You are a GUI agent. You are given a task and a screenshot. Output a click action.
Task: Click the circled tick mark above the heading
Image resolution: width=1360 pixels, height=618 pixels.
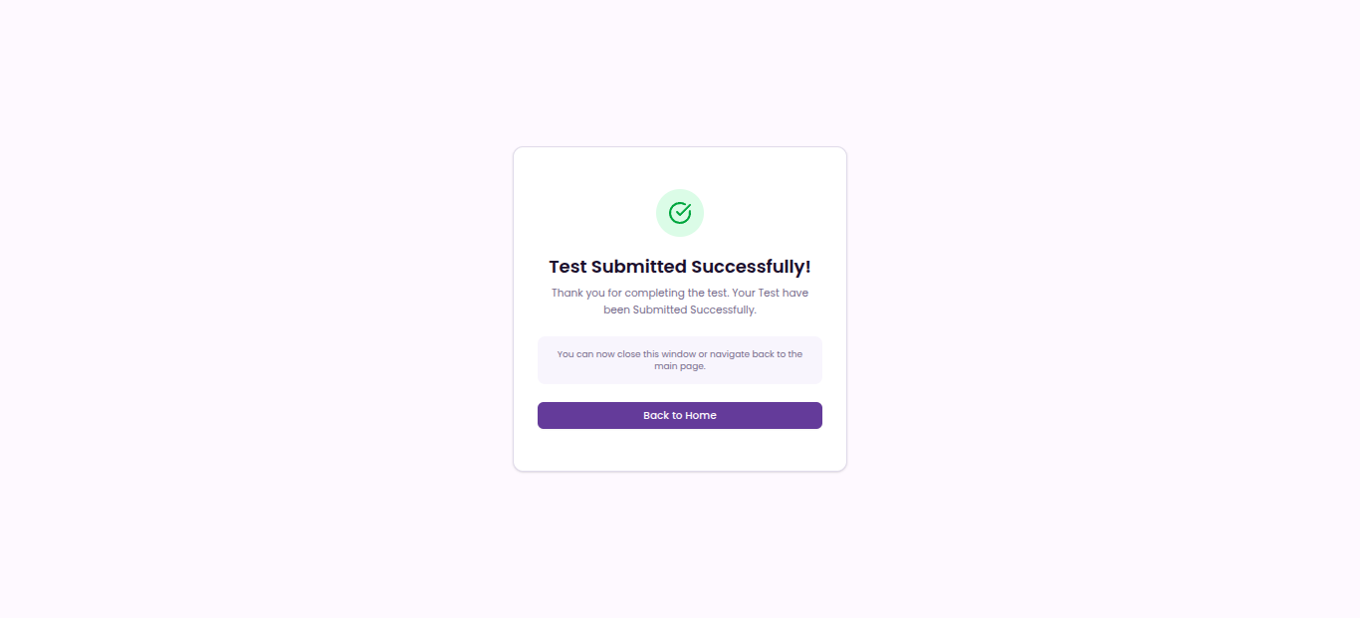(x=680, y=213)
